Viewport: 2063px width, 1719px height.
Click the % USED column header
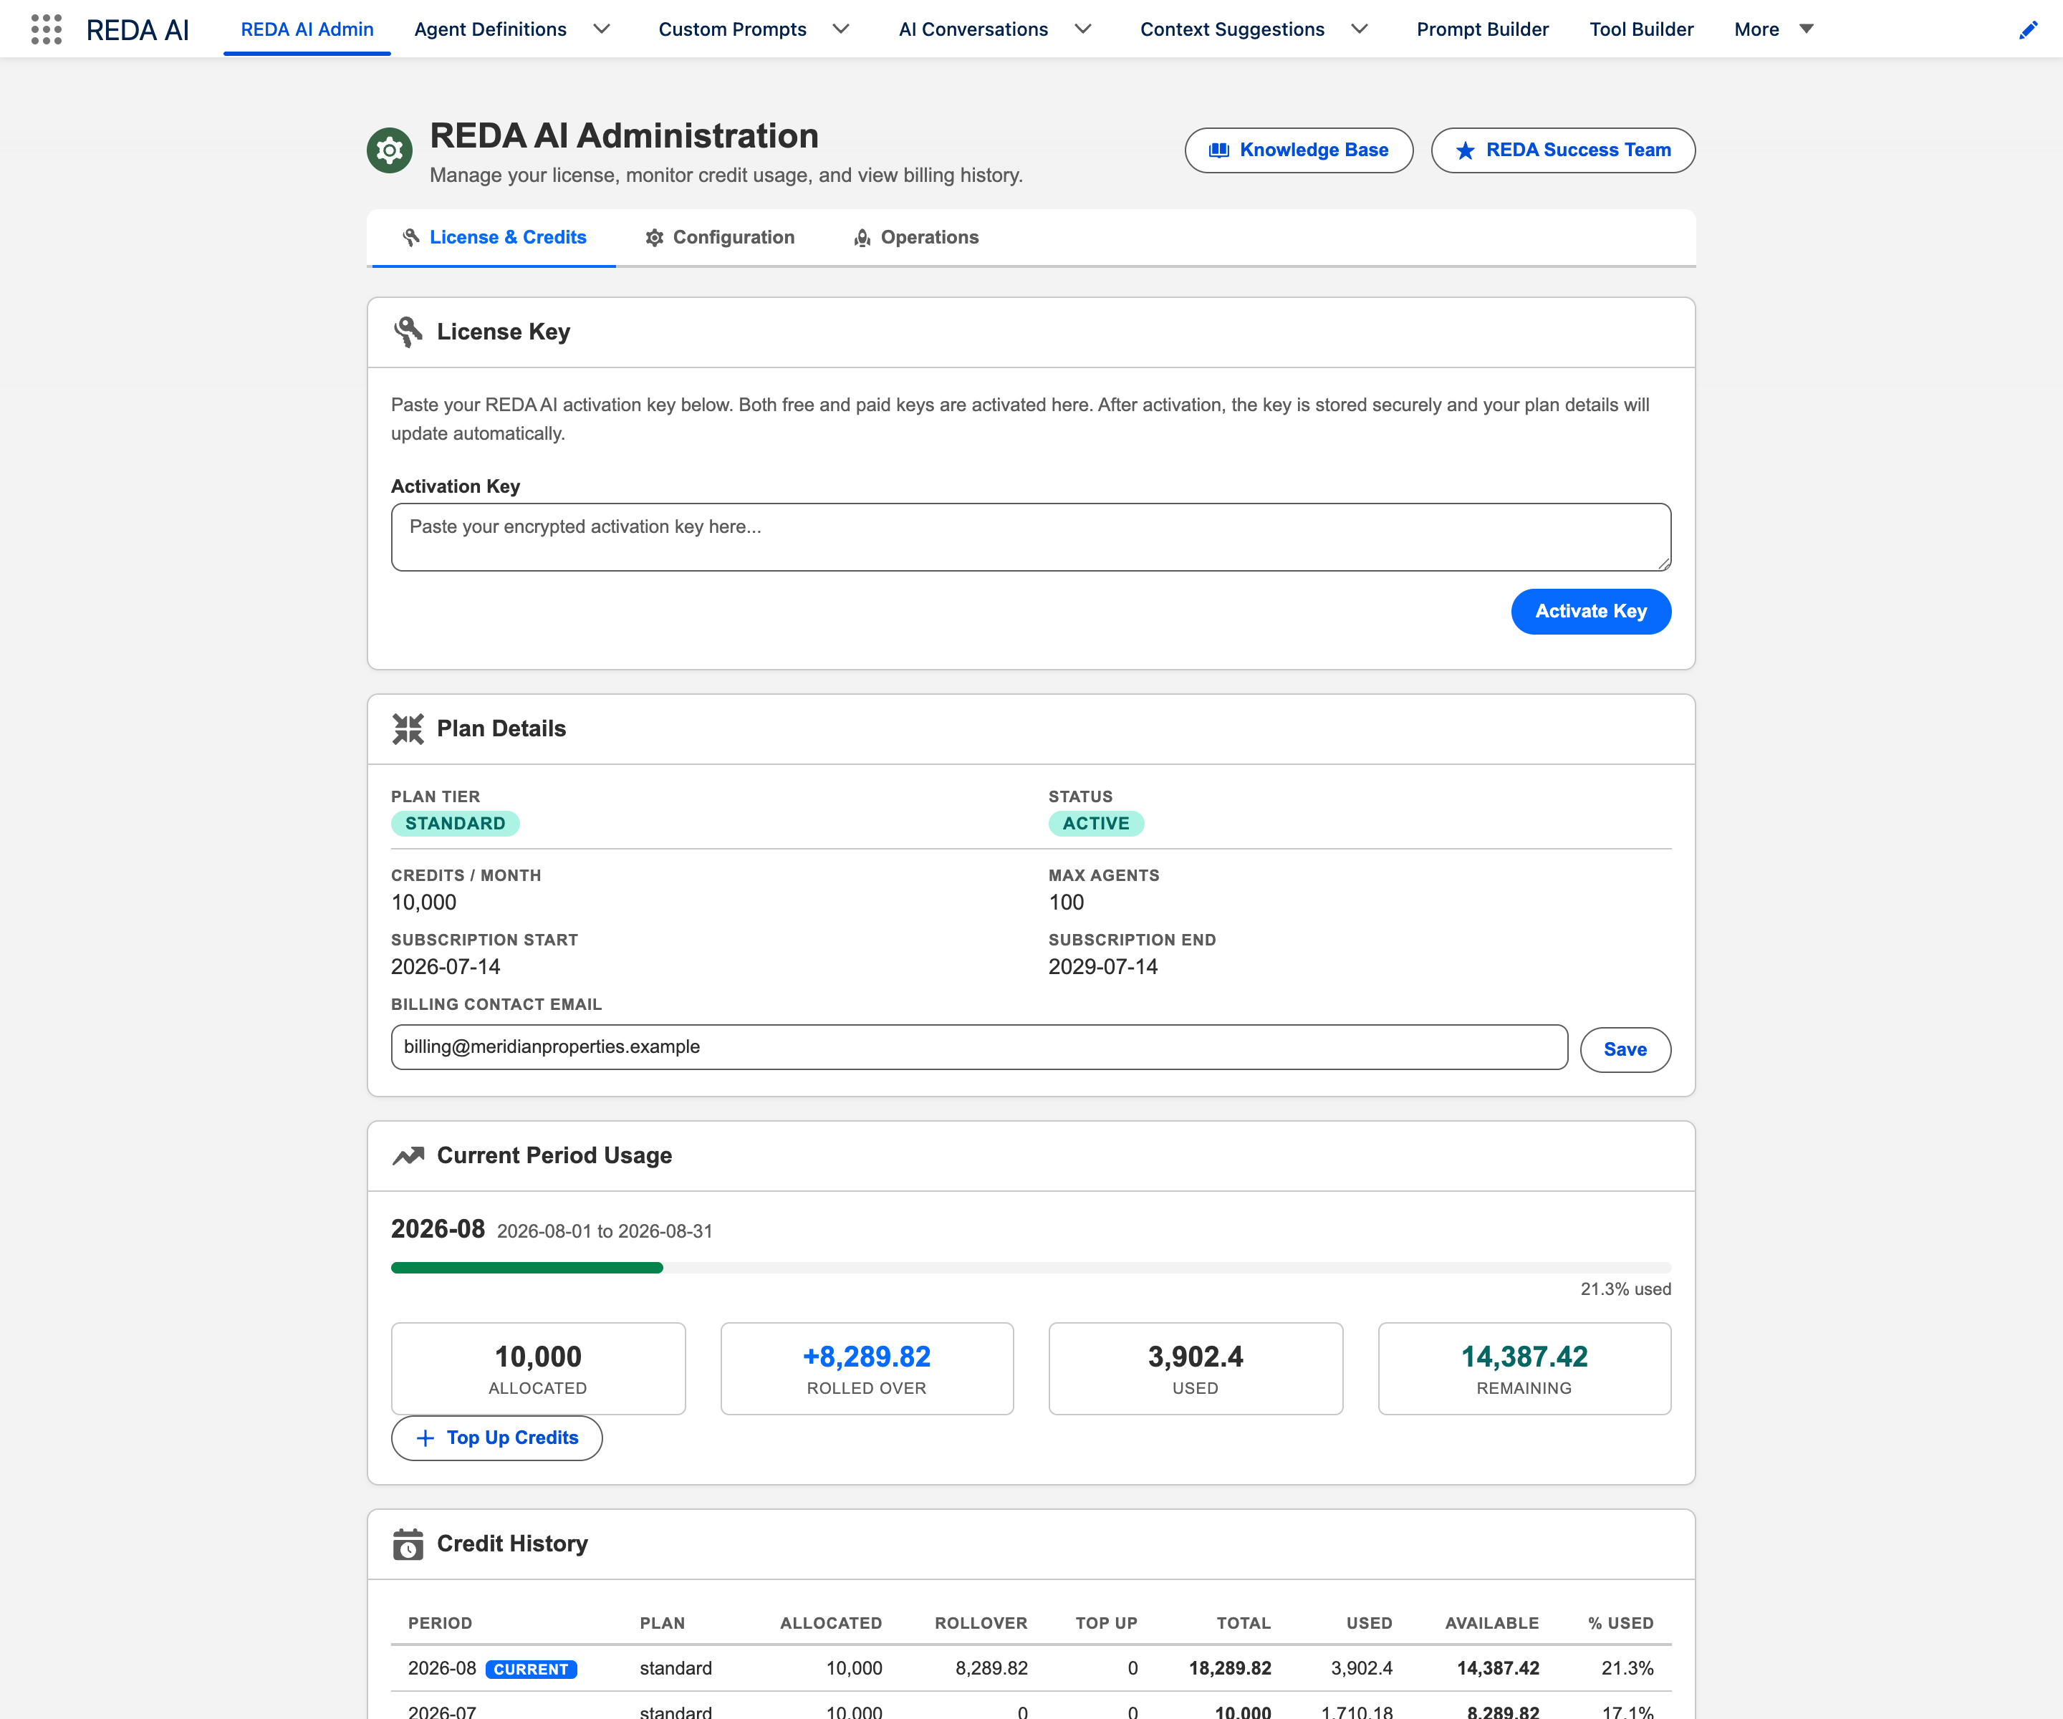[x=1621, y=1623]
